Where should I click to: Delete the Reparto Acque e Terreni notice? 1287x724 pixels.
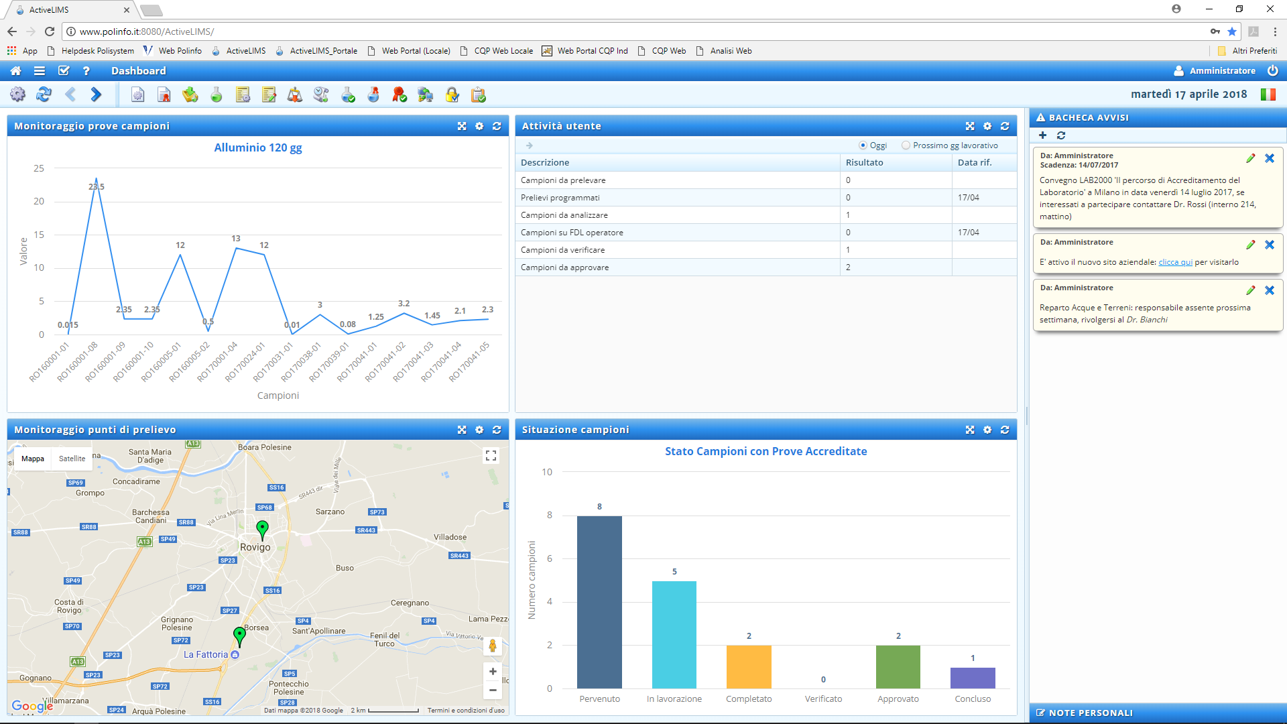(1270, 290)
